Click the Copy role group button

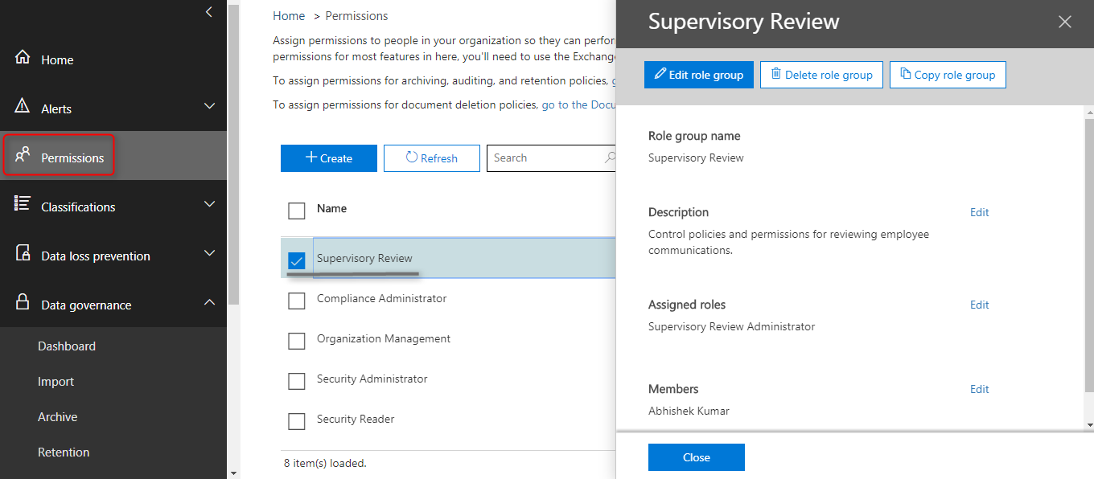(x=948, y=75)
